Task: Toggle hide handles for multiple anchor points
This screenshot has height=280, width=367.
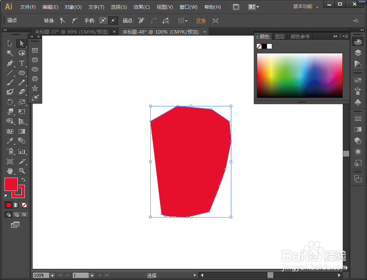Action: tap(113, 21)
